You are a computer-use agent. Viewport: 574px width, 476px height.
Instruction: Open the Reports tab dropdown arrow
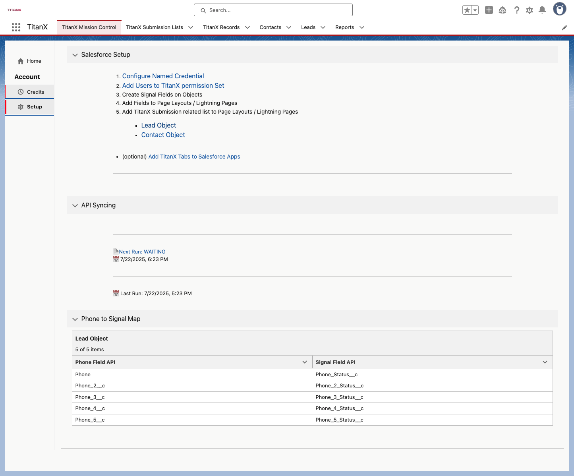pos(362,27)
